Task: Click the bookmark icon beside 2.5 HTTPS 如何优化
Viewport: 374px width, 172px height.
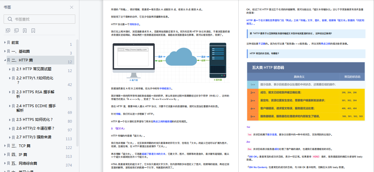Action: (13, 120)
